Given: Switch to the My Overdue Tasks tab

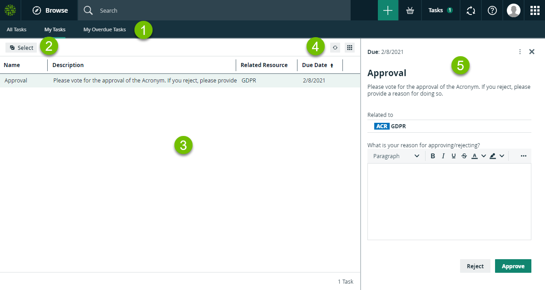Looking at the screenshot, I should point(104,29).
